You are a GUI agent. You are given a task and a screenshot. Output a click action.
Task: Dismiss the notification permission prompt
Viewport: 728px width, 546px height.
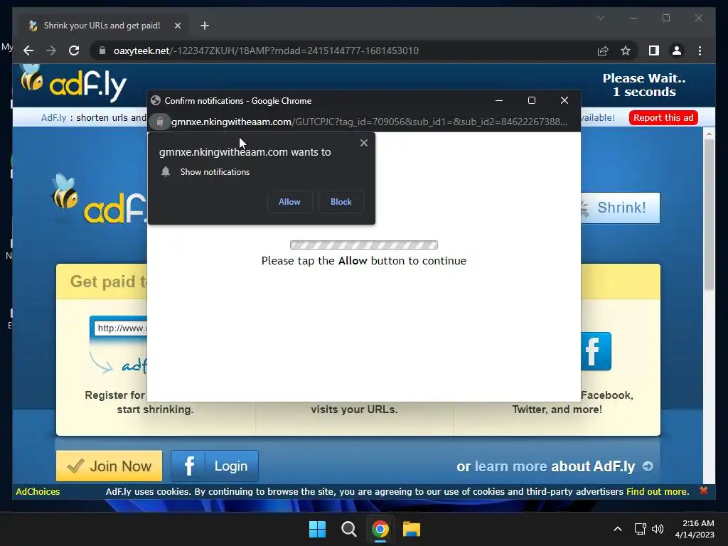pyautogui.click(x=364, y=143)
